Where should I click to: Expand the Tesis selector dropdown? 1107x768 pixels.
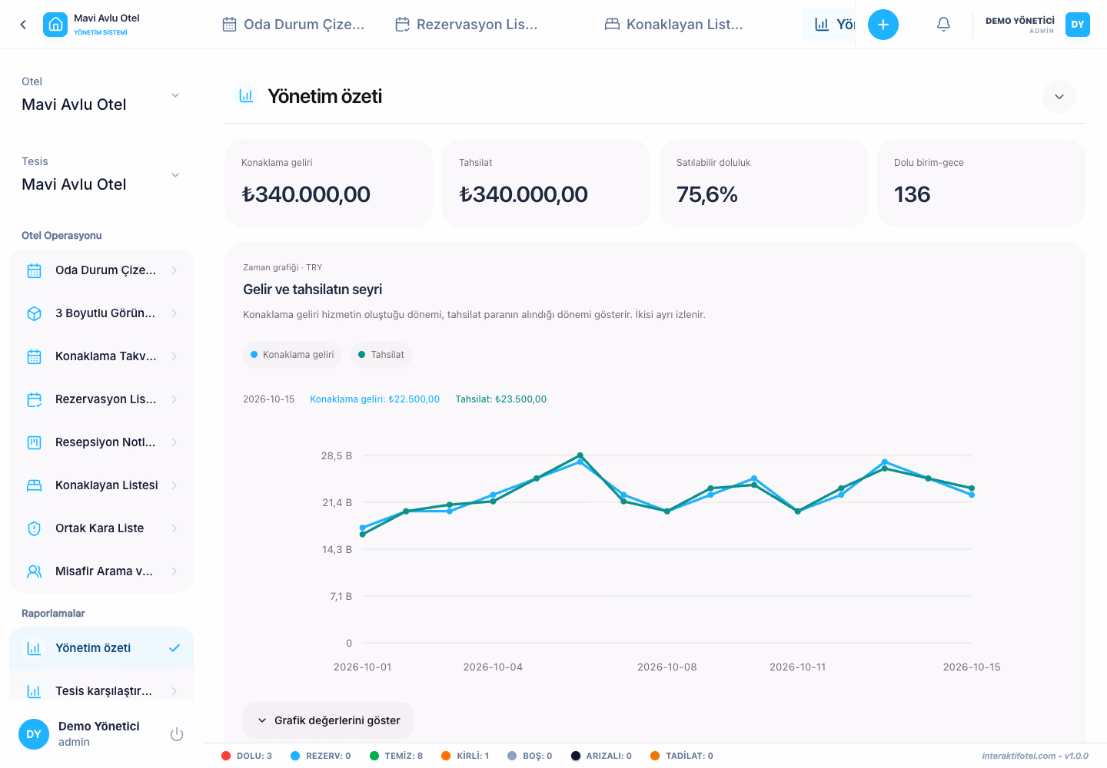[100, 175]
